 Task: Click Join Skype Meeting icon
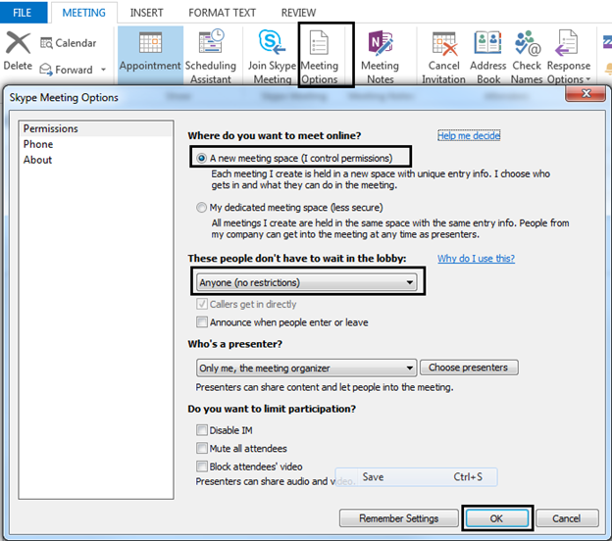(272, 42)
